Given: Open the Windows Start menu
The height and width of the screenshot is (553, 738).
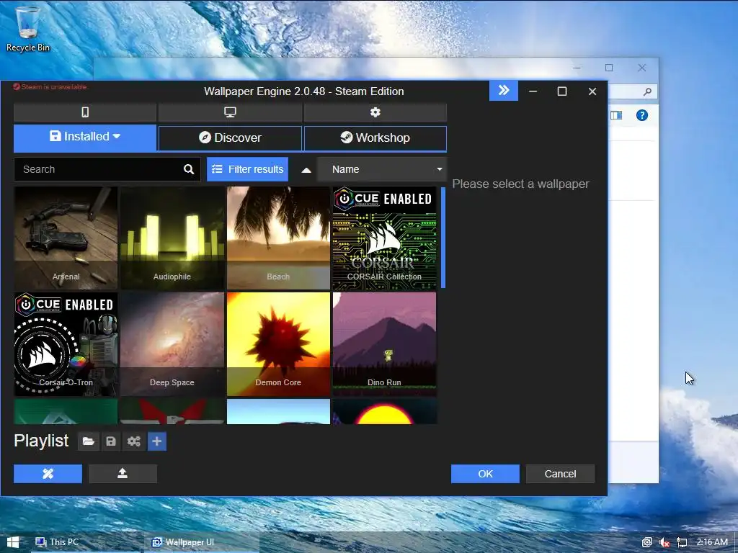Looking at the screenshot, I should pyautogui.click(x=13, y=542).
